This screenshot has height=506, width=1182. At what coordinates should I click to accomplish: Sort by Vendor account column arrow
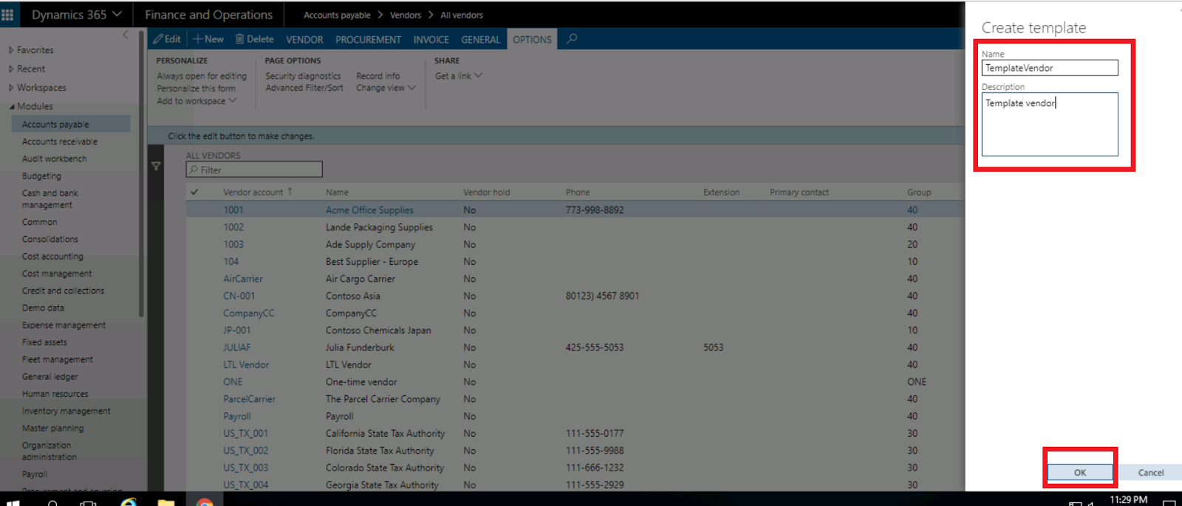click(x=290, y=191)
